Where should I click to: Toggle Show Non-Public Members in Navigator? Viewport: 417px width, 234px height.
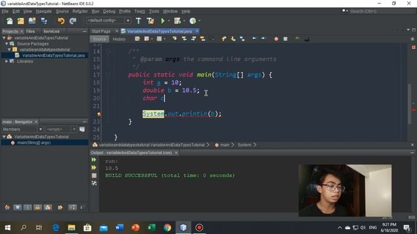coord(38,207)
